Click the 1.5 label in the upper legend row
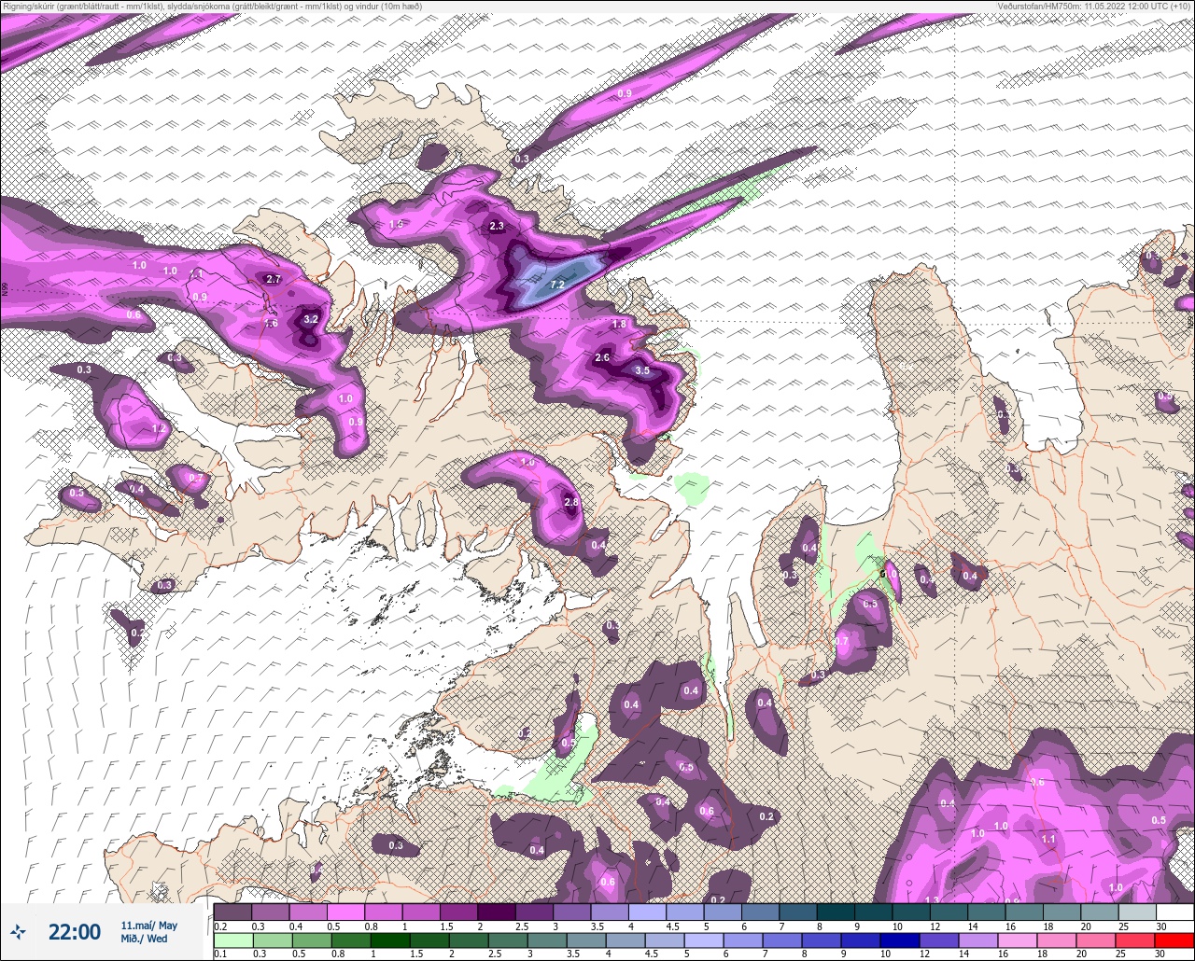The height and width of the screenshot is (961, 1195). pyautogui.click(x=448, y=926)
